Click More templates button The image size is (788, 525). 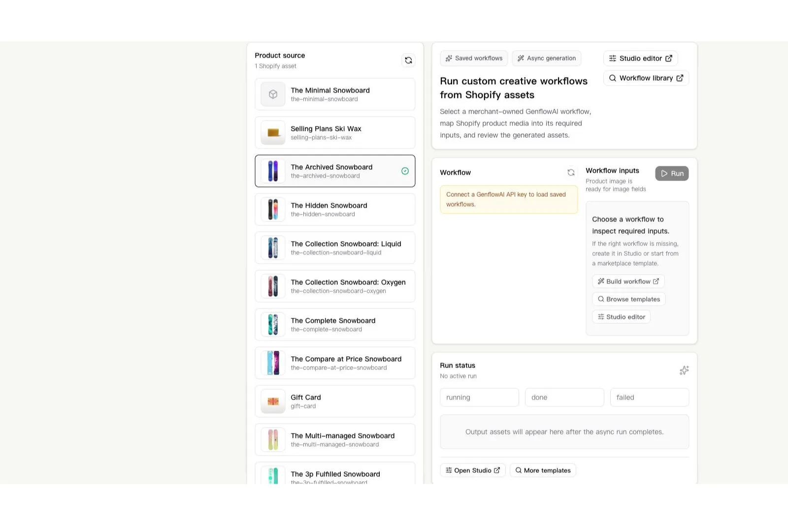(x=543, y=470)
